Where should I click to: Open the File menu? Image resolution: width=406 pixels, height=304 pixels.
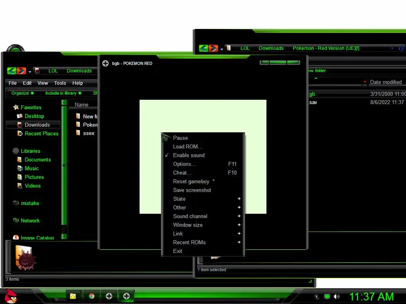[12, 83]
